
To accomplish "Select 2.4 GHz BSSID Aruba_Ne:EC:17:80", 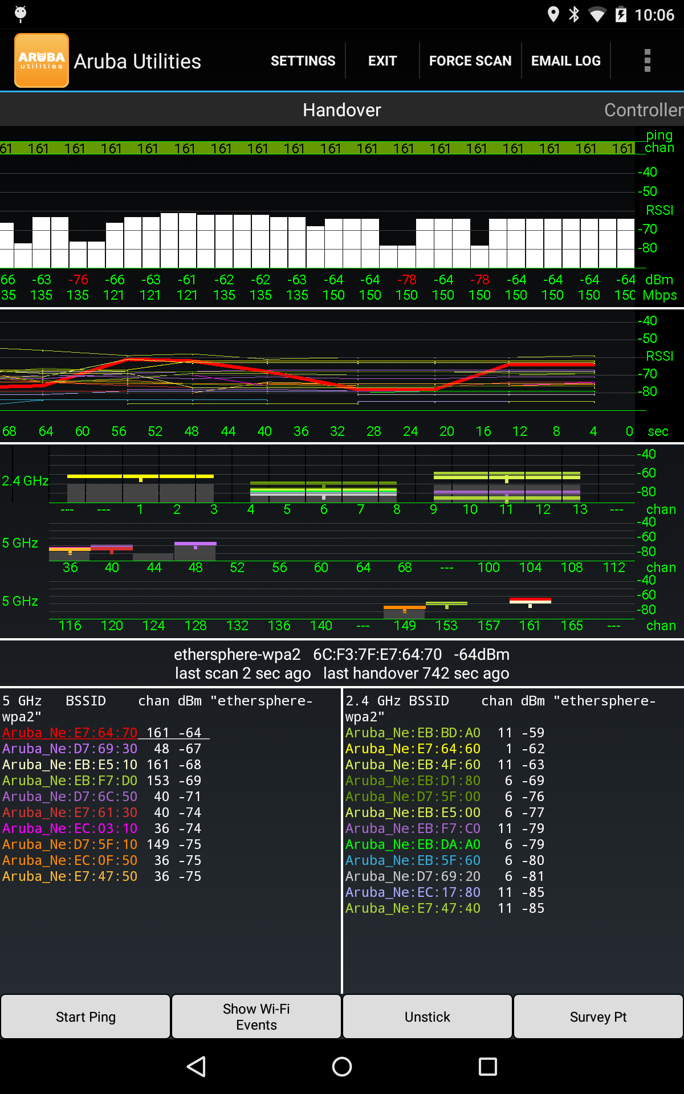I will [445, 892].
